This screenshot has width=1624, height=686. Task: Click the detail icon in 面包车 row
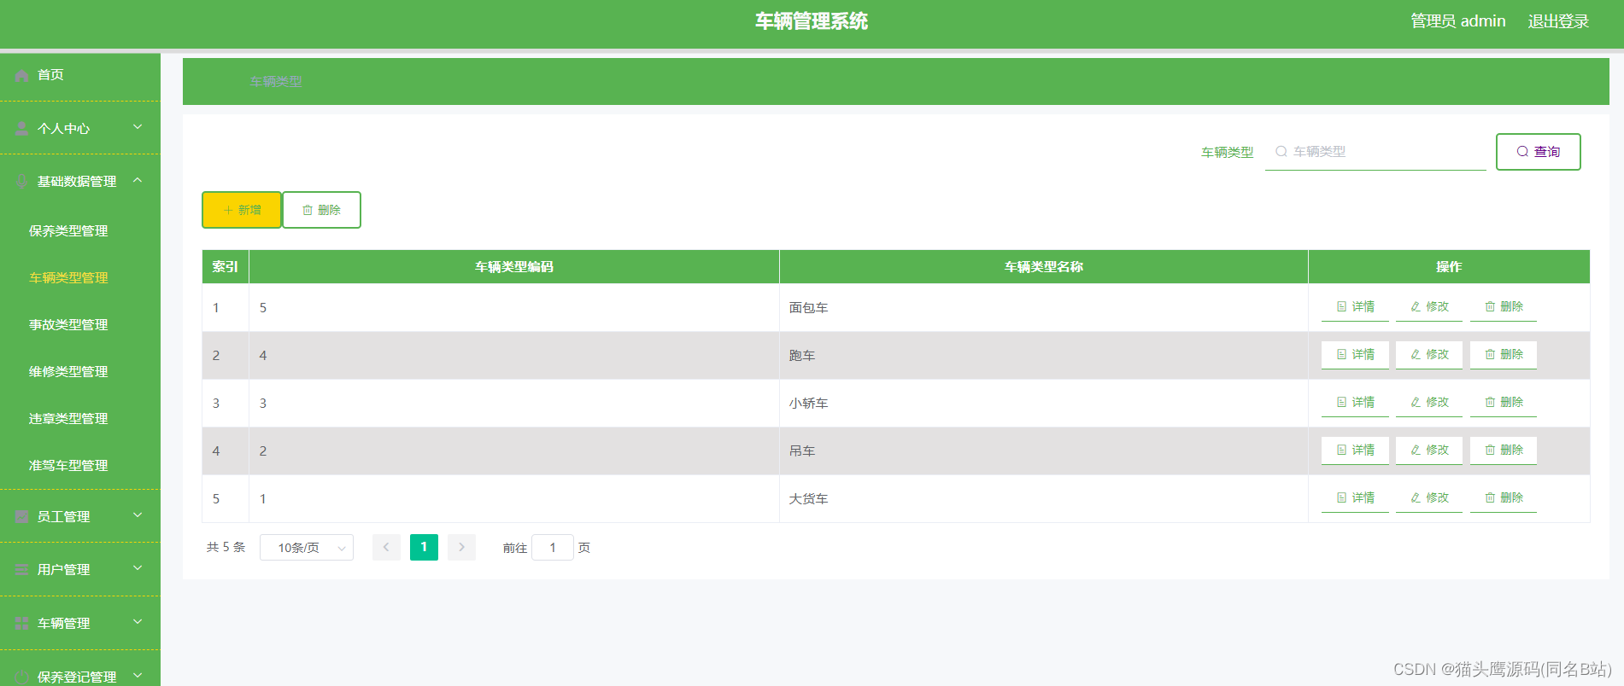1342,307
